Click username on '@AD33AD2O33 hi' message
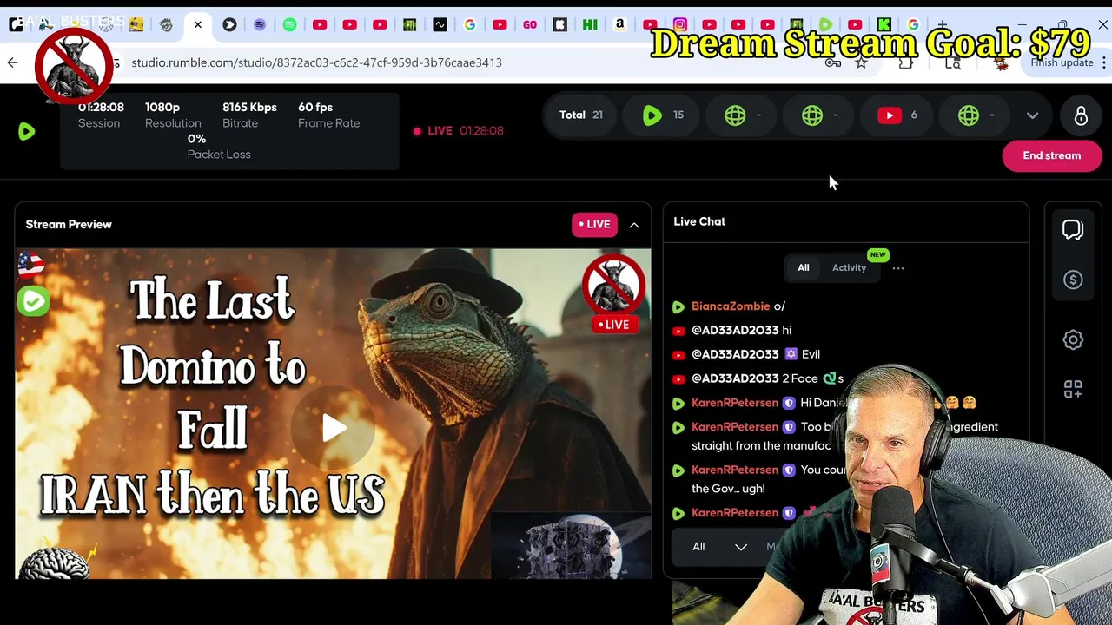 click(735, 331)
